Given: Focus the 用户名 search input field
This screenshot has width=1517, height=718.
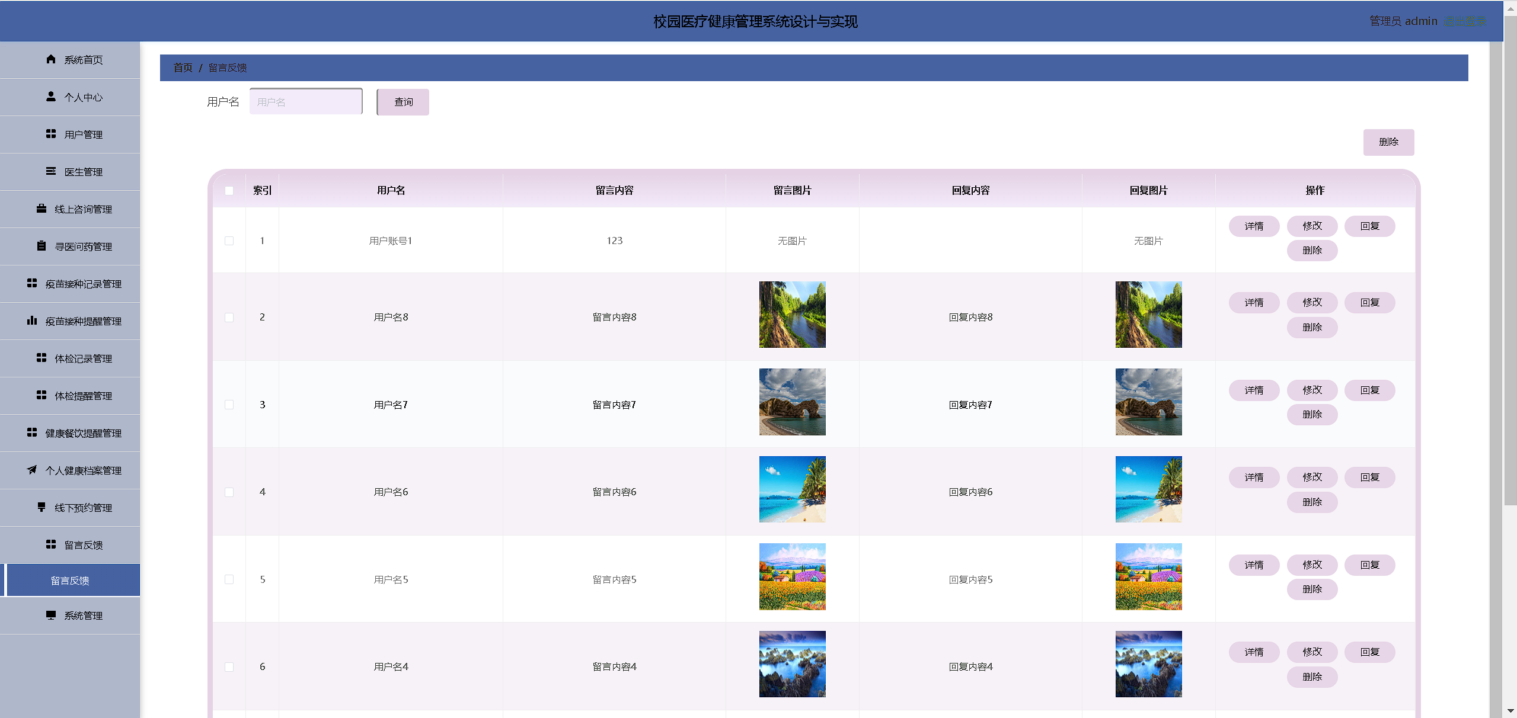Looking at the screenshot, I should [x=306, y=102].
